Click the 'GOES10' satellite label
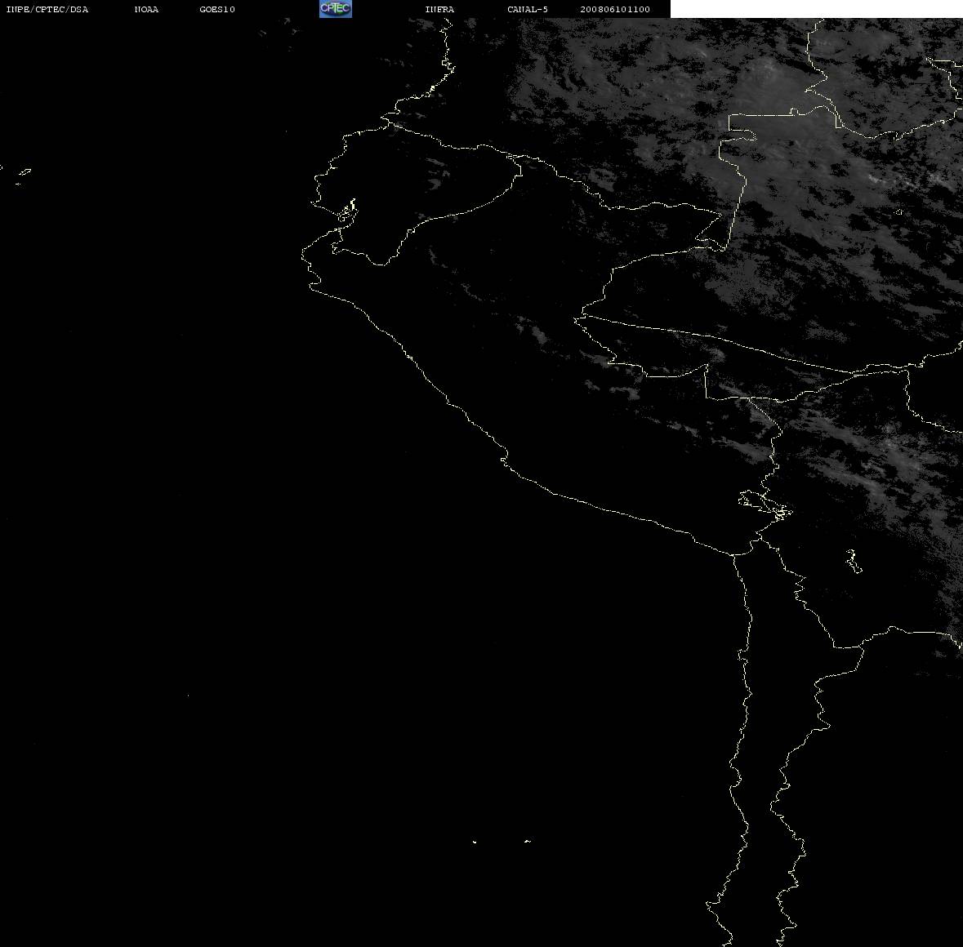Viewport: 963px width, 947px height. pyautogui.click(x=217, y=9)
